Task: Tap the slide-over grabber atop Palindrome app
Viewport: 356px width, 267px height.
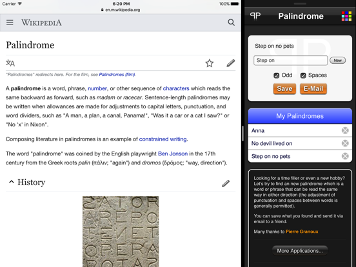Action: tap(300, 4)
